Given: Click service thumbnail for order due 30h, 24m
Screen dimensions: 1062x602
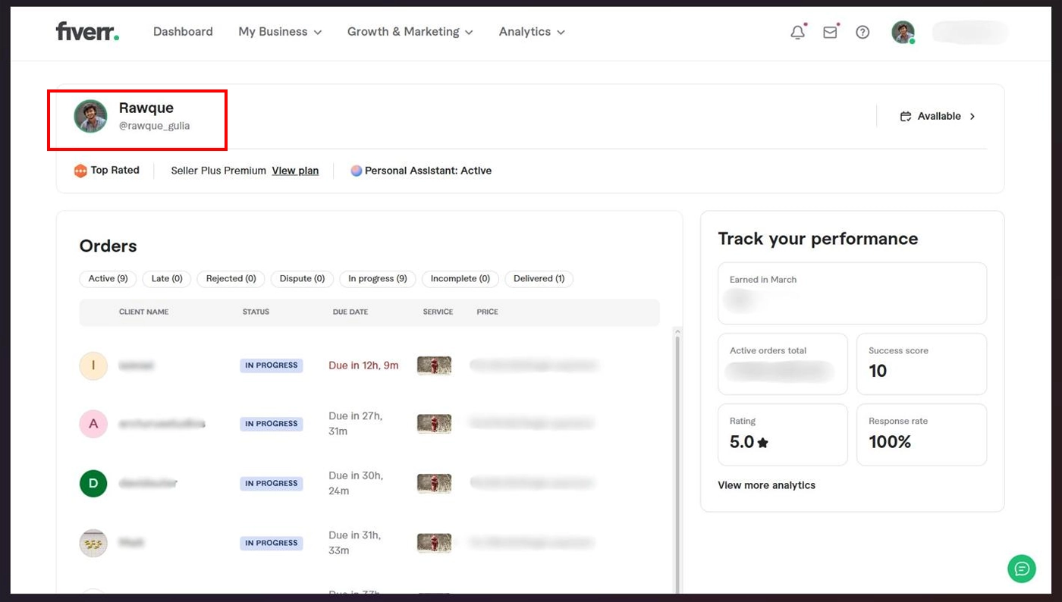Looking at the screenshot, I should coord(434,483).
